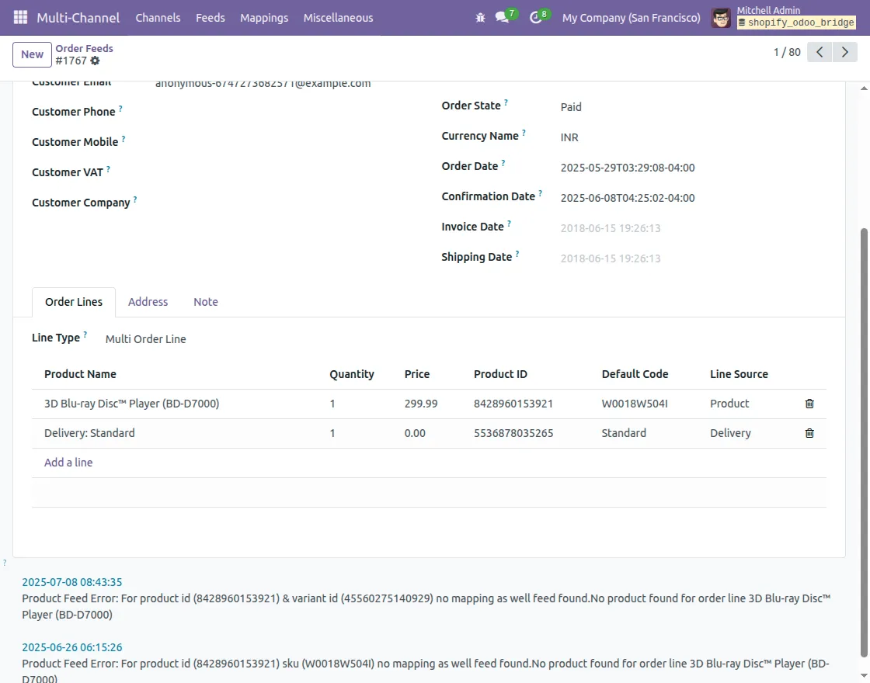Open the activities clock icon
The image size is (870, 683).
(535, 17)
